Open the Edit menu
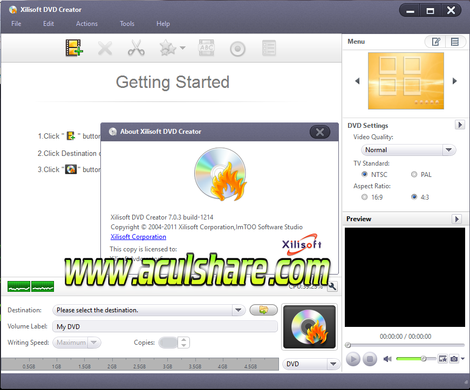Screen dimensions: 470x390 [x=49, y=24]
